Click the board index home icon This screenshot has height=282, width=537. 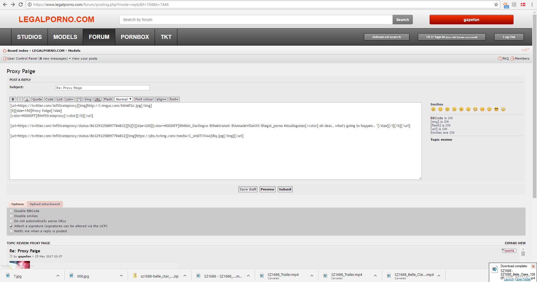[4, 51]
